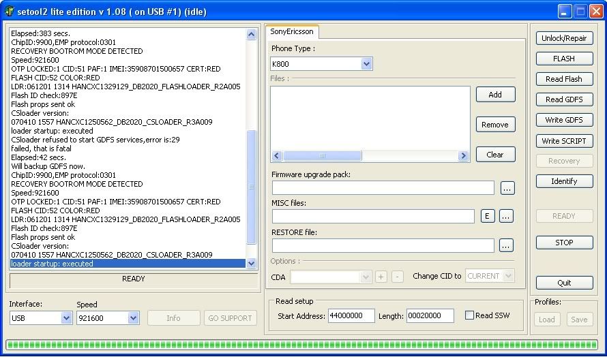Focus the Start Address field
The width and height of the screenshot is (607, 357).
coord(351,315)
